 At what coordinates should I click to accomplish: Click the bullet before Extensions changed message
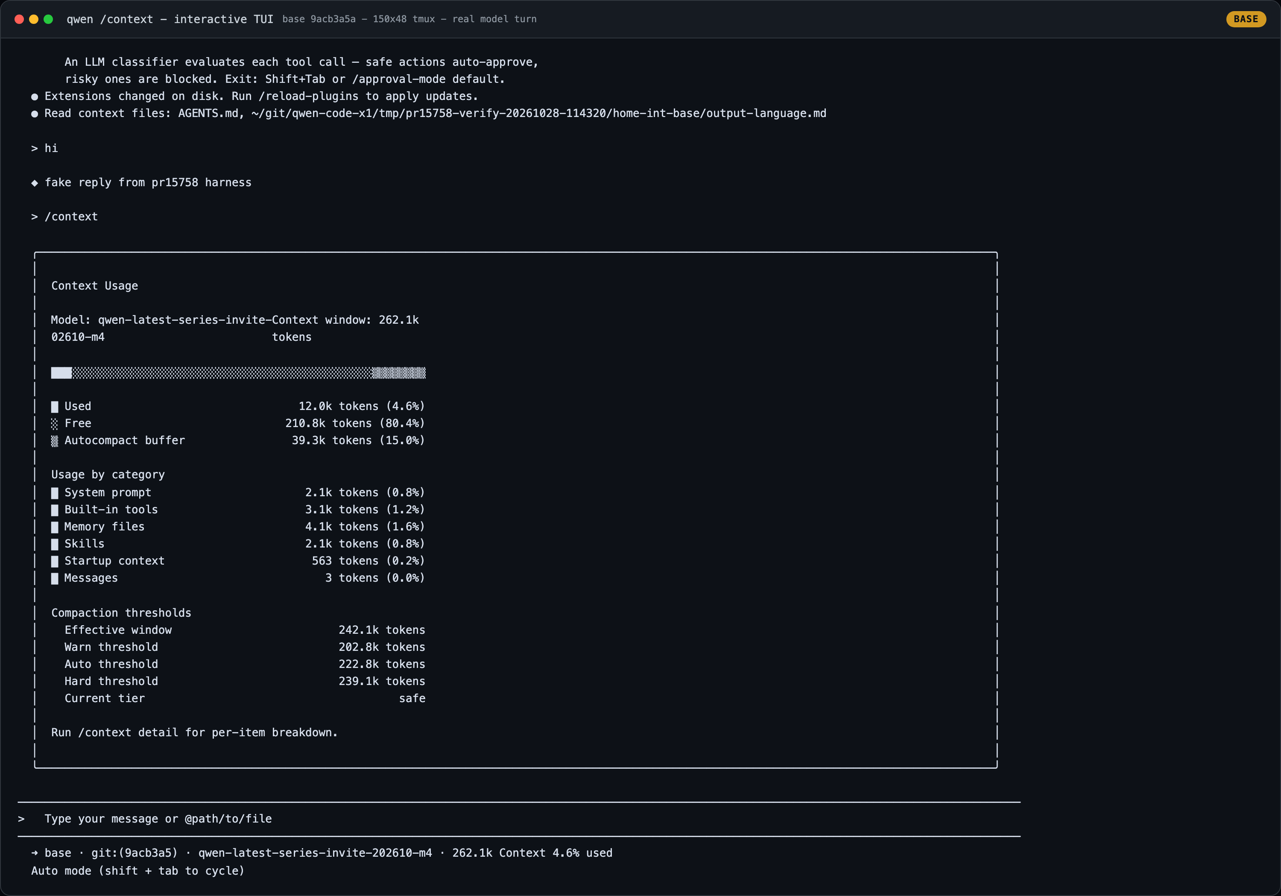pyautogui.click(x=35, y=97)
